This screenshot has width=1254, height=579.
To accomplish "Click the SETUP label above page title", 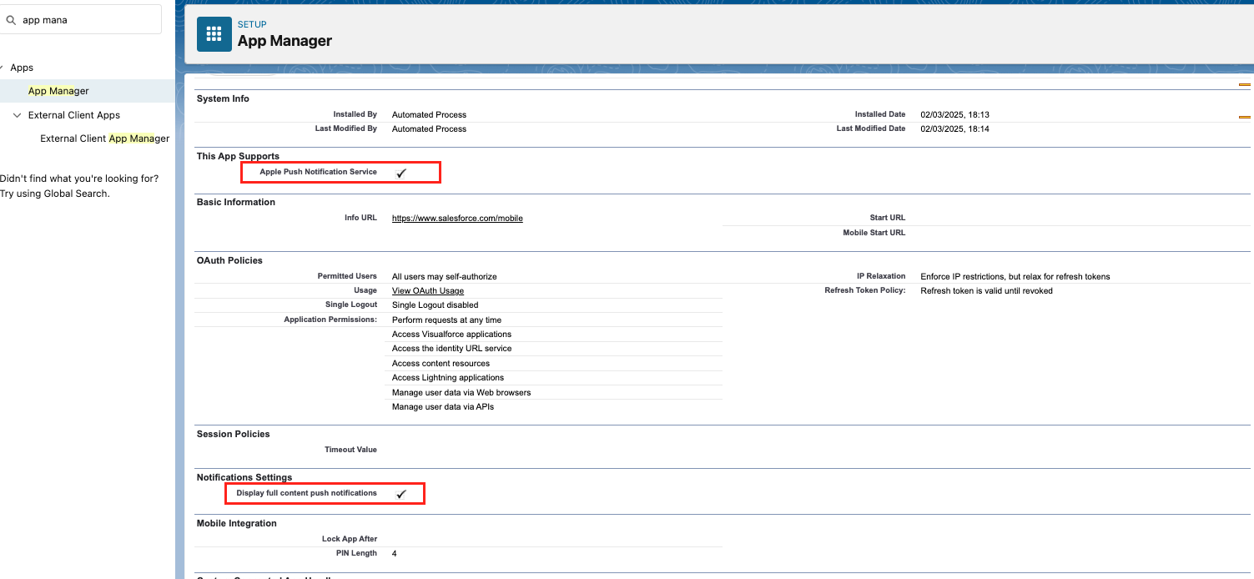I will click(x=252, y=25).
